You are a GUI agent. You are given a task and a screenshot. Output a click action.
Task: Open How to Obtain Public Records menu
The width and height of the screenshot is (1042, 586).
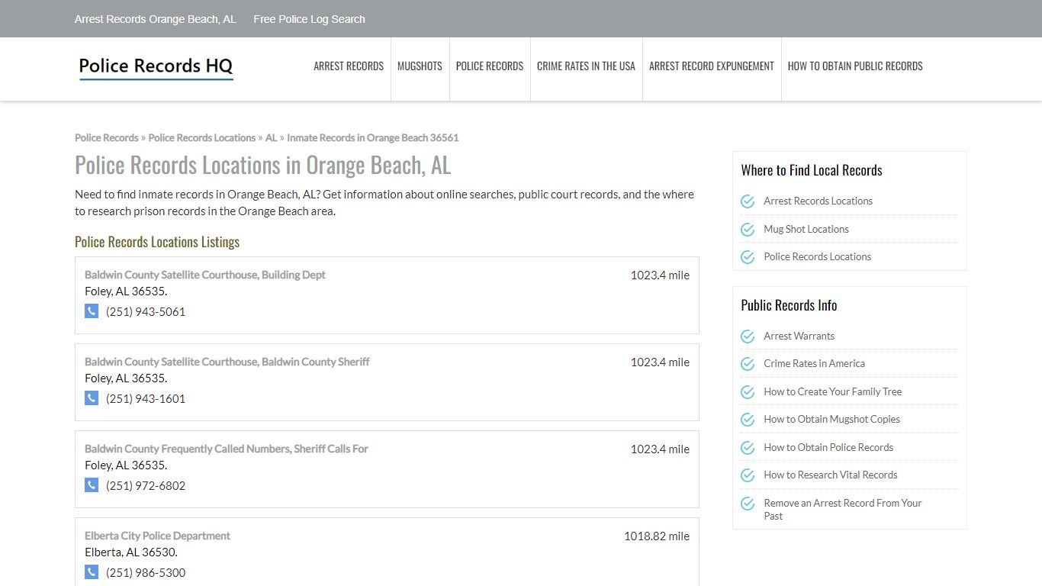[855, 66]
